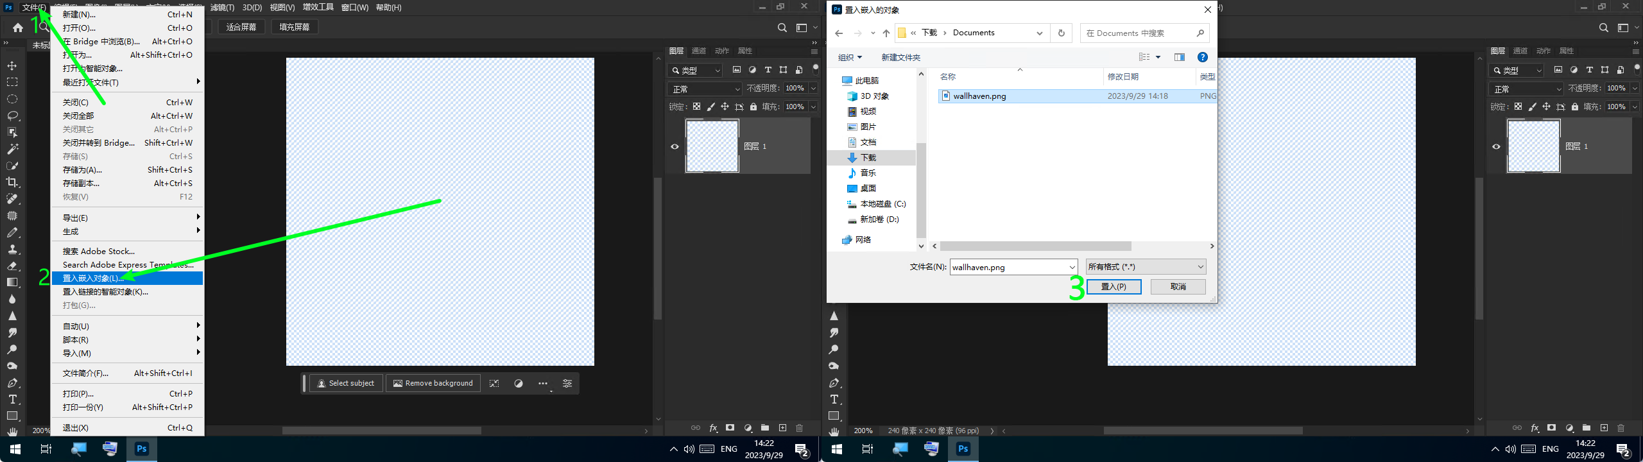1643x462 pixels.
Task: Choose the Eraser tool
Action: click(x=12, y=266)
